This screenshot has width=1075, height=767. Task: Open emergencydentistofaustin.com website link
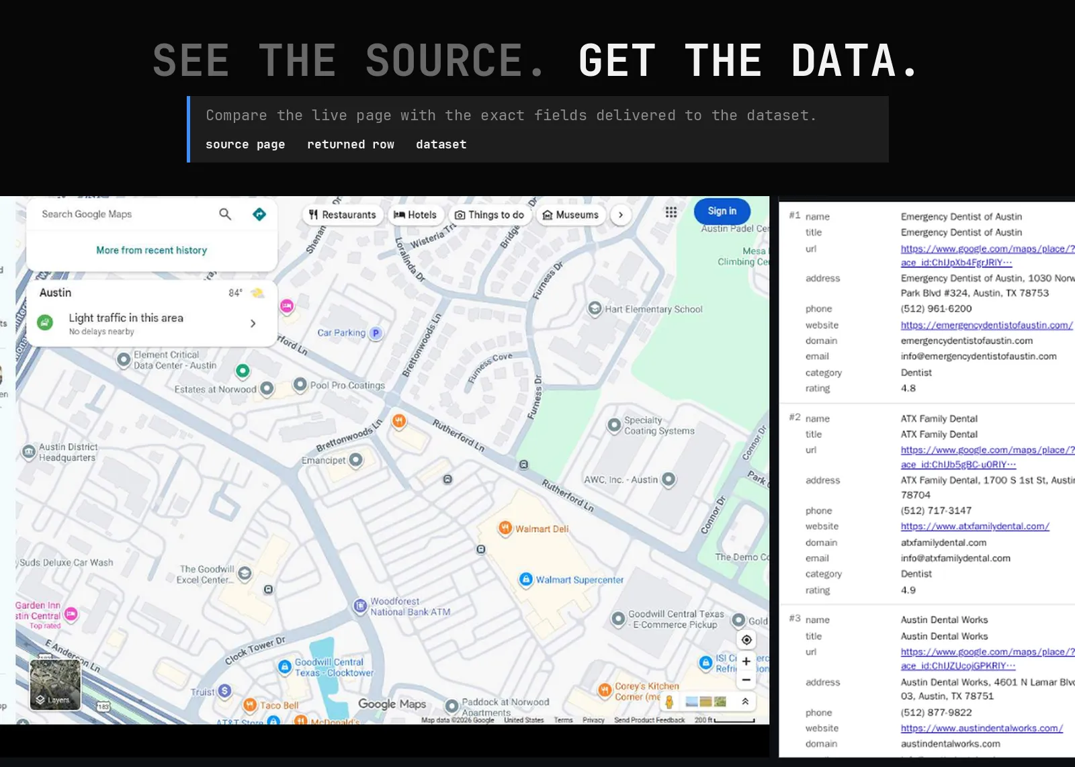tap(986, 325)
